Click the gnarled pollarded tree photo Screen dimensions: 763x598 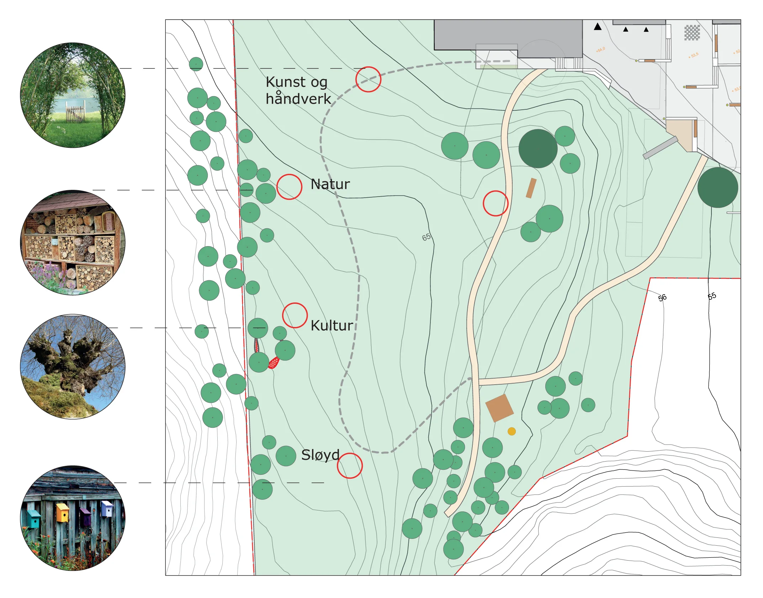coord(73,366)
